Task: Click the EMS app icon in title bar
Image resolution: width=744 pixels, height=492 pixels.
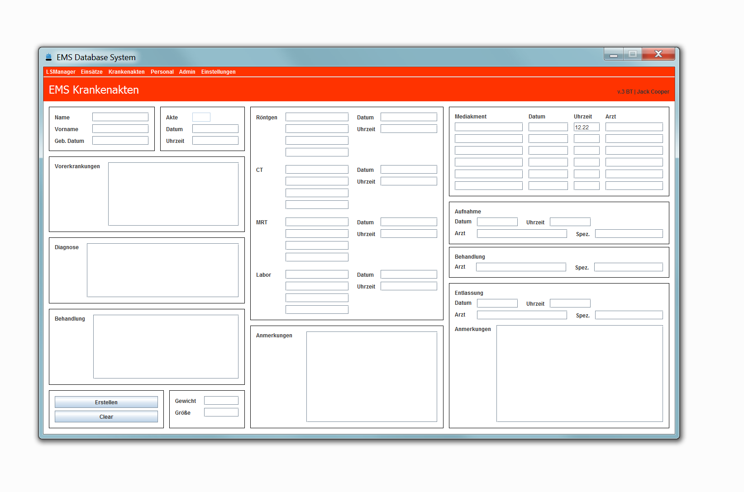Action: (x=48, y=57)
